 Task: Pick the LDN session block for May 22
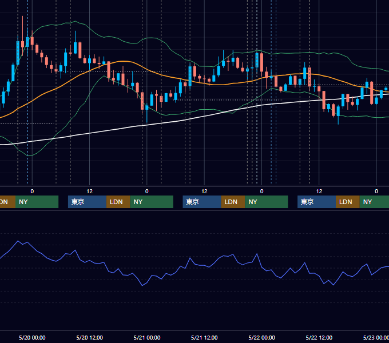click(x=348, y=202)
